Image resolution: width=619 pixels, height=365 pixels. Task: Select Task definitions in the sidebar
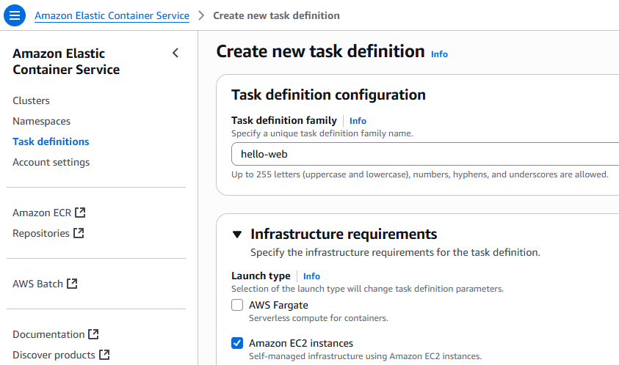coord(51,141)
